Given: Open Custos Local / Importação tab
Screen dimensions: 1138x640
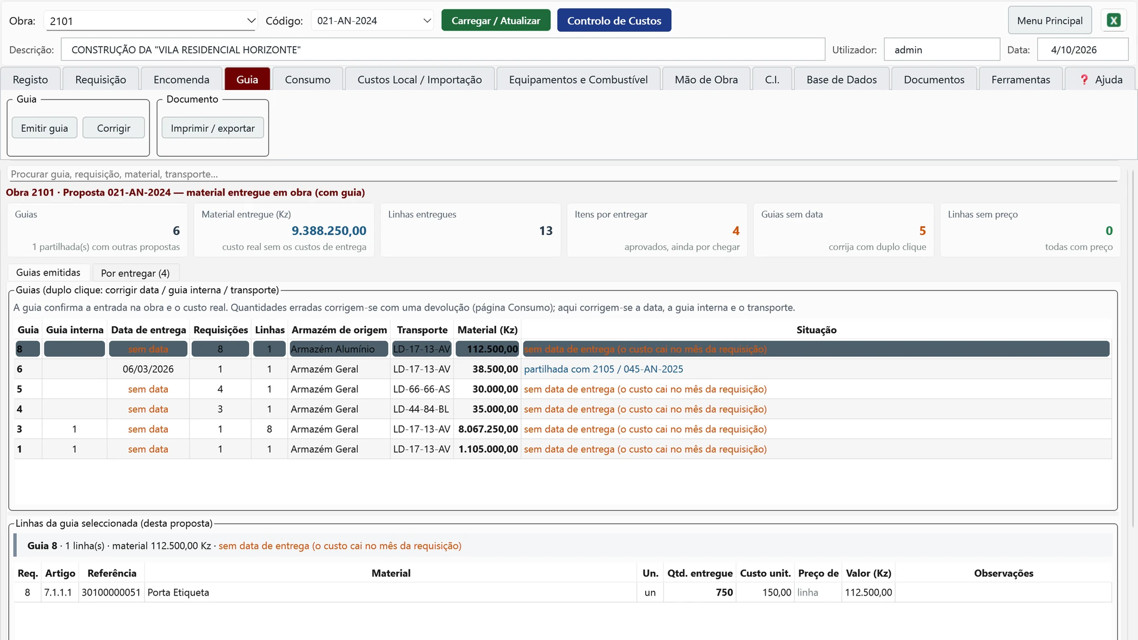Looking at the screenshot, I should pos(420,79).
